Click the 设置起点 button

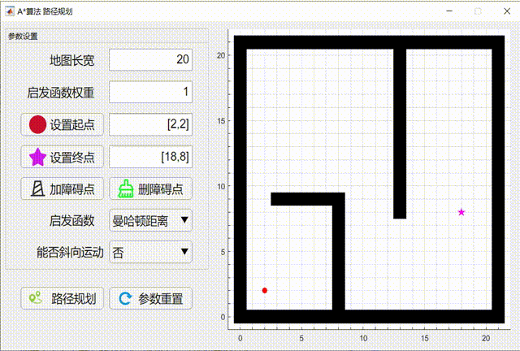63,125
